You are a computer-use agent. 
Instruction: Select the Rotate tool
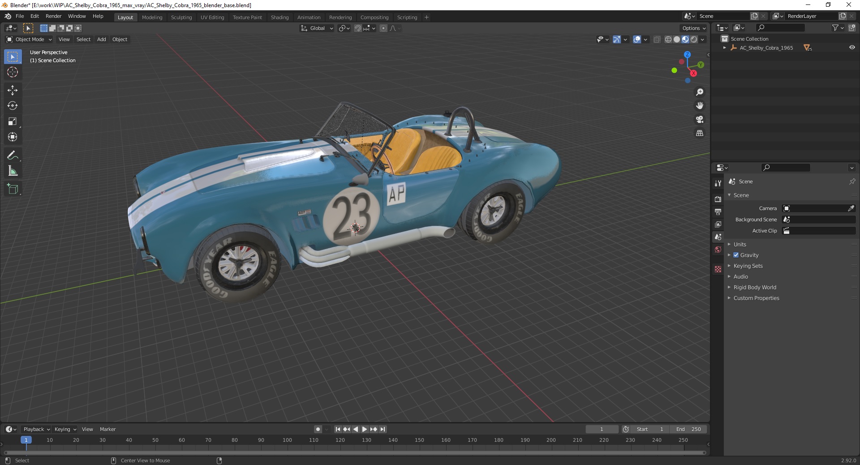pyautogui.click(x=13, y=106)
